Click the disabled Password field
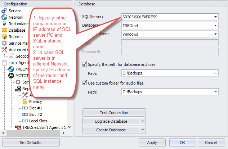This screenshot has width=228, height=149. 170,52
